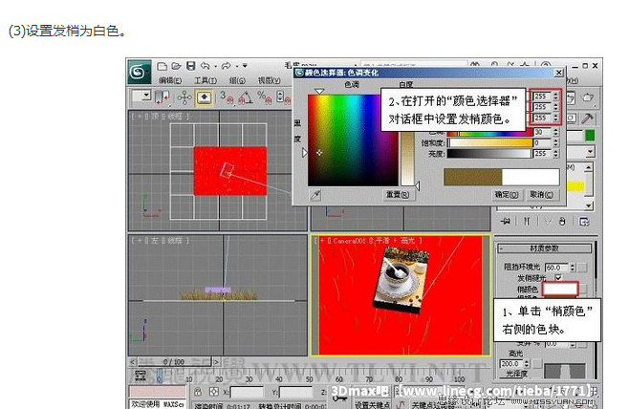Click the Show End Result toggle icon
The height and width of the screenshot is (409, 629).
tap(527, 222)
